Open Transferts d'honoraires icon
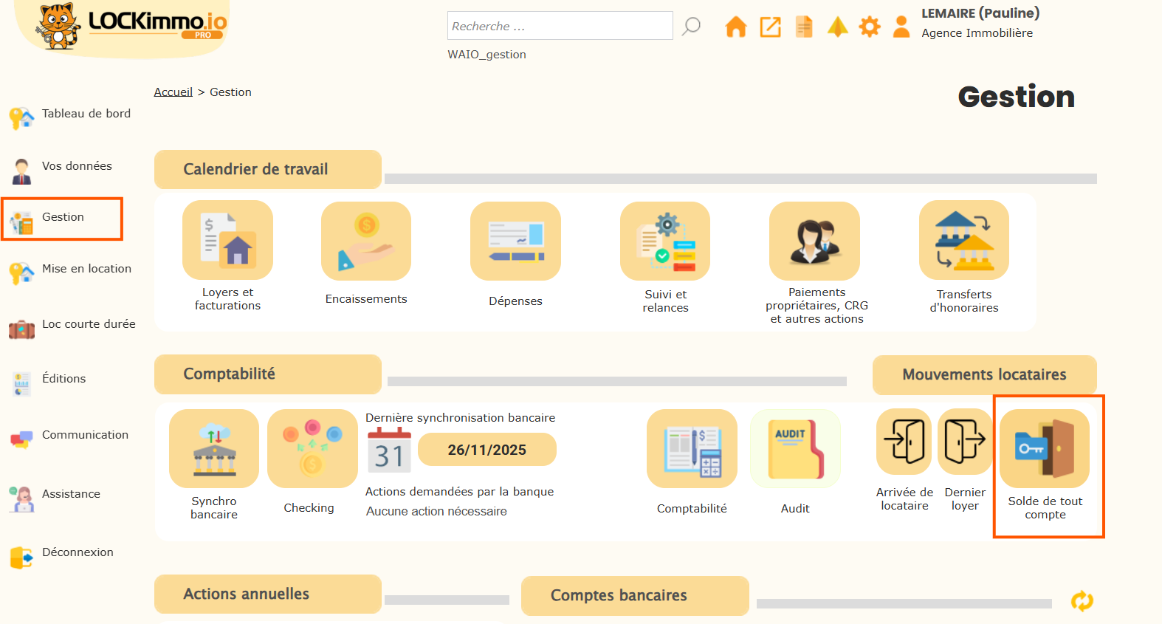The width and height of the screenshot is (1162, 624). (963, 241)
